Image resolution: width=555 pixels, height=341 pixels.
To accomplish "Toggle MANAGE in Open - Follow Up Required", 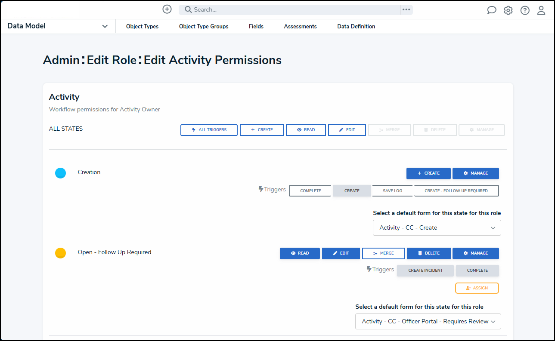I will [x=476, y=253].
